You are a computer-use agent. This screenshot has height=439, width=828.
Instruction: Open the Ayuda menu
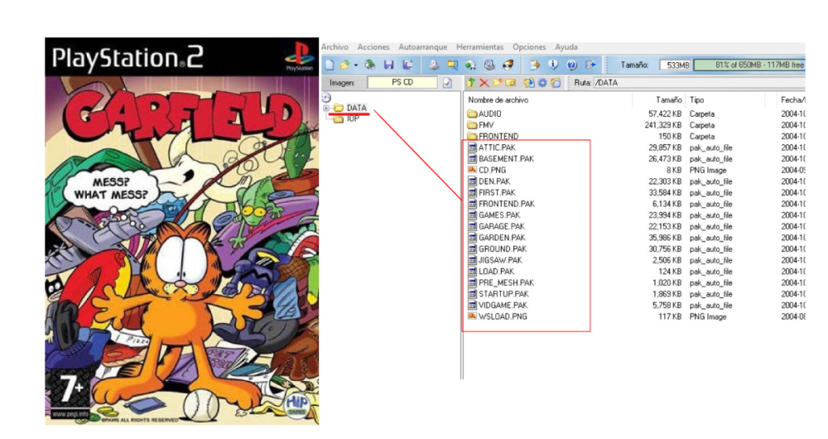(566, 47)
